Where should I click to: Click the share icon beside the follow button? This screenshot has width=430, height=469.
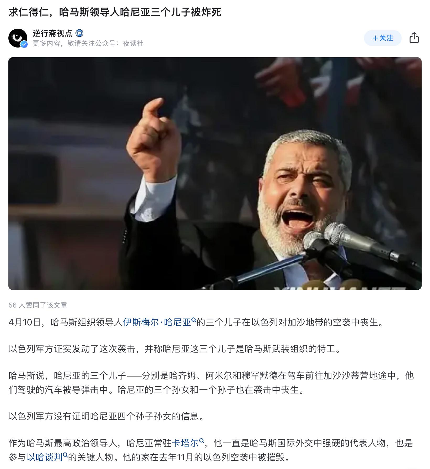point(414,38)
